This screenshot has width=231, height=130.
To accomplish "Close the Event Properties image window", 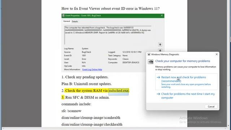I will pyautogui.click(x=162, y=16).
